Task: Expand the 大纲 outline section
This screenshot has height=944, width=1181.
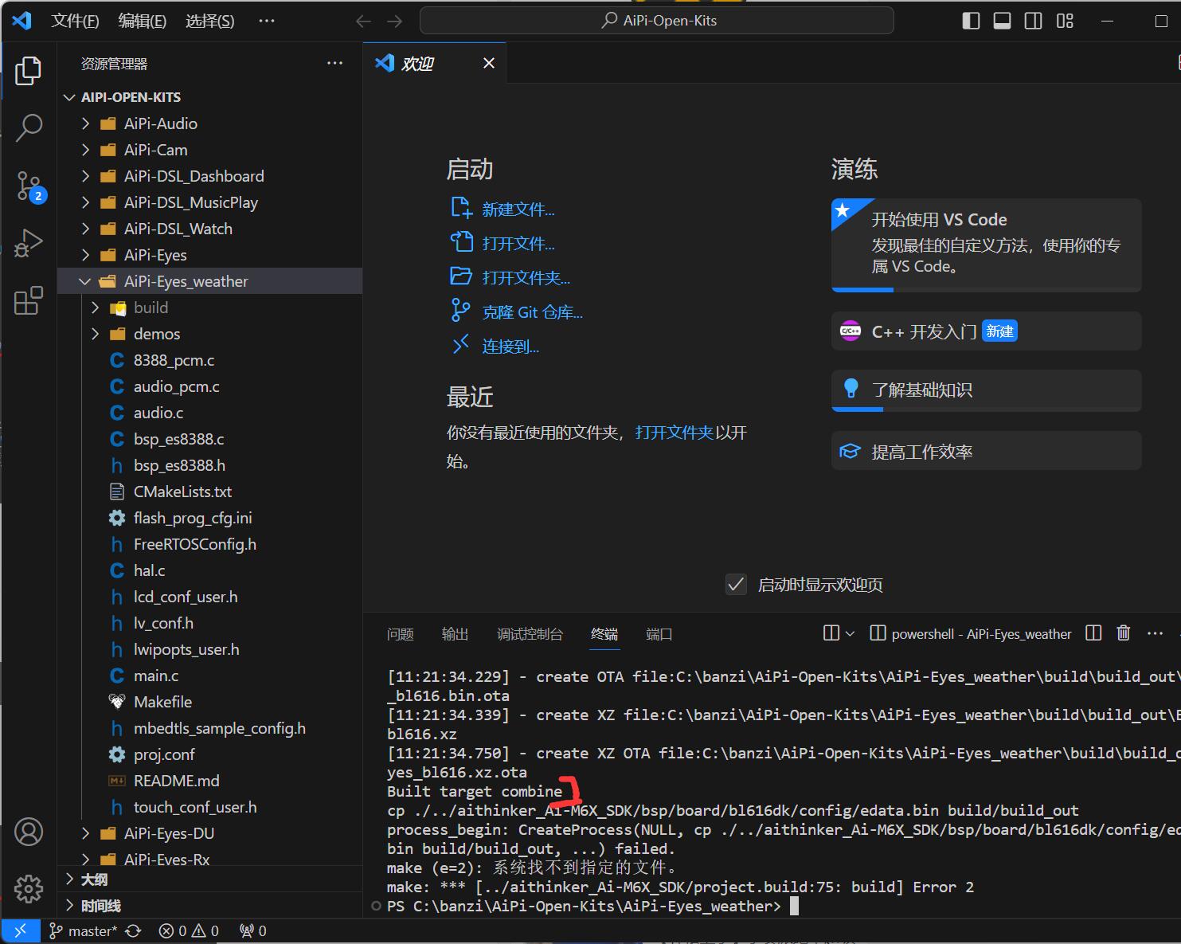Action: [210, 879]
